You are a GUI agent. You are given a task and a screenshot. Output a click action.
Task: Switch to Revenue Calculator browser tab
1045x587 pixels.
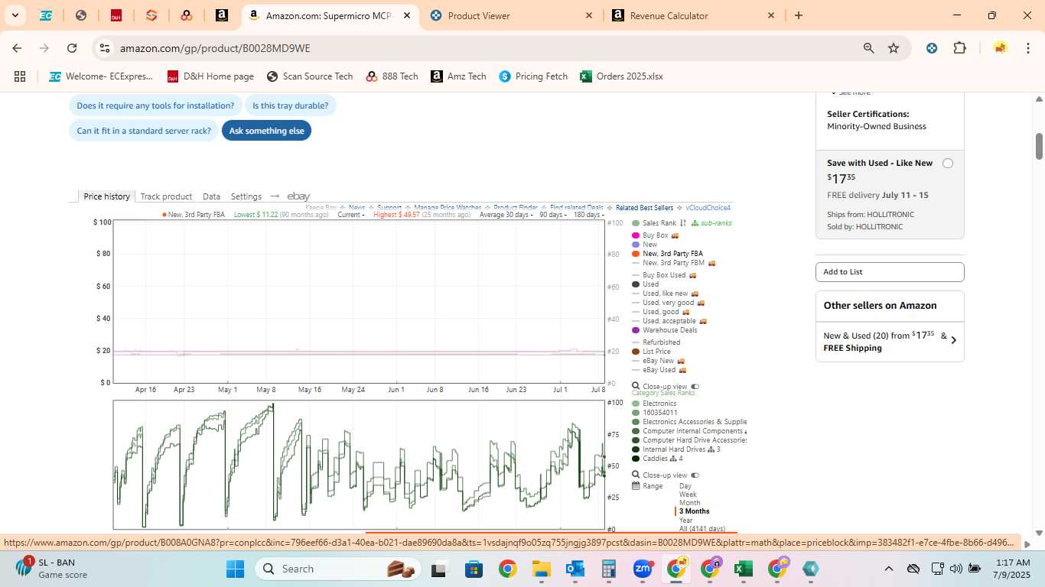click(x=693, y=15)
